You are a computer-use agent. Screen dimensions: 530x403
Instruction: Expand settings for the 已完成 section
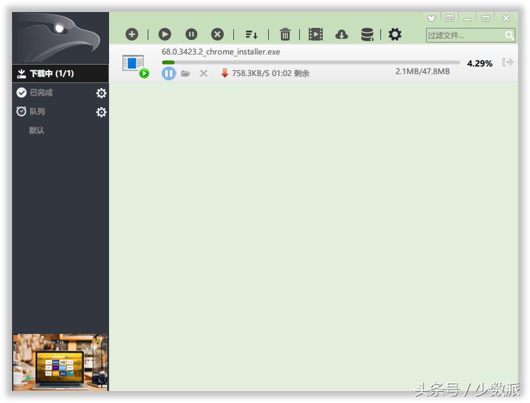(101, 93)
